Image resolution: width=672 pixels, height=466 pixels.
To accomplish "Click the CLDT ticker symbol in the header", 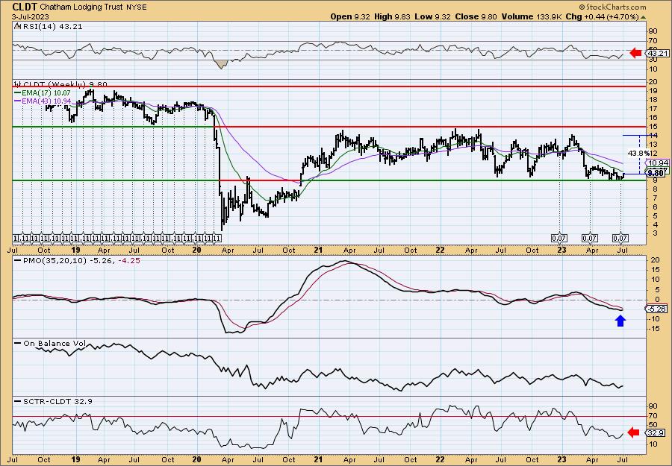I will click(x=25, y=7).
